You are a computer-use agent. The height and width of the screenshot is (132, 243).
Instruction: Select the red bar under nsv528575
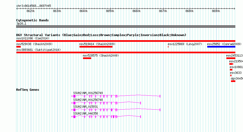[87, 58]
